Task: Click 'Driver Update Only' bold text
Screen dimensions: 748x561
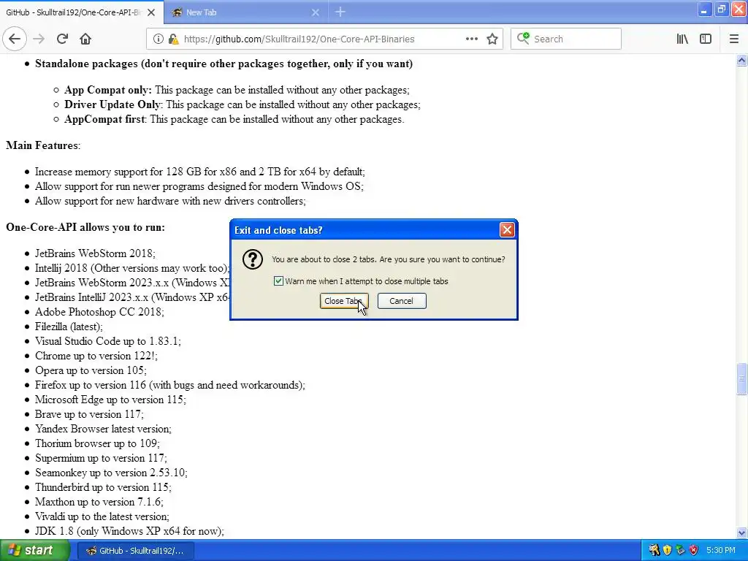Action: pyautogui.click(x=112, y=104)
